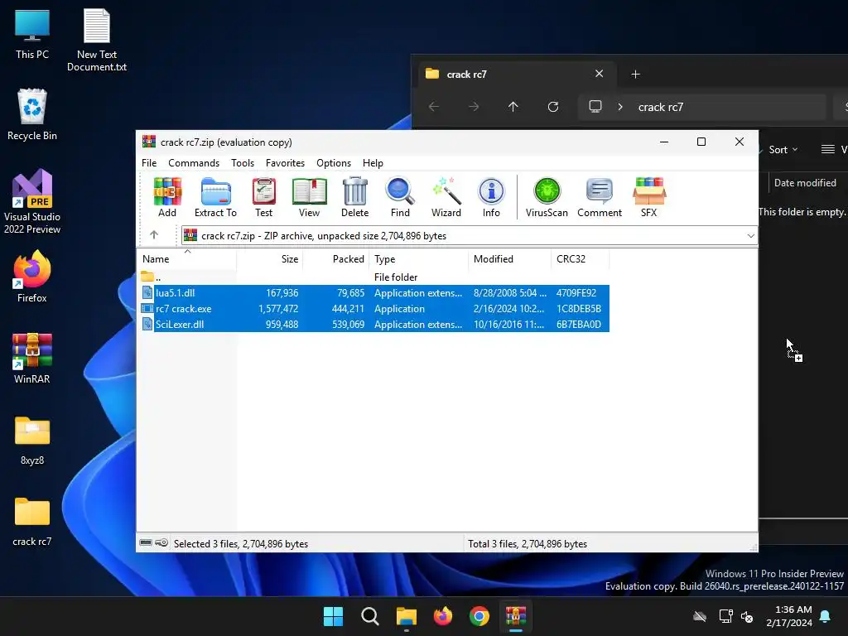Image resolution: width=848 pixels, height=636 pixels.
Task: Click the crossed-out cloud icon in tray
Action: 700,616
